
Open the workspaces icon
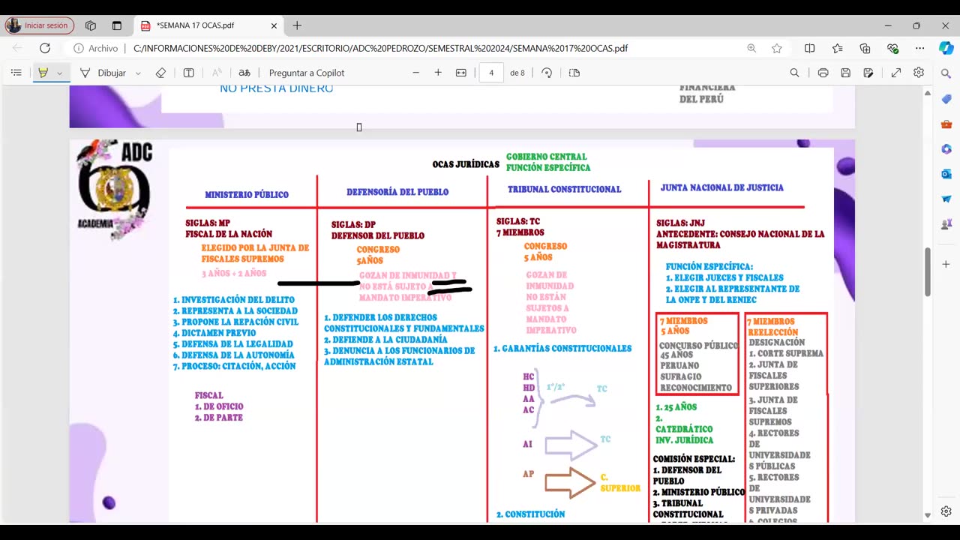[x=91, y=25]
